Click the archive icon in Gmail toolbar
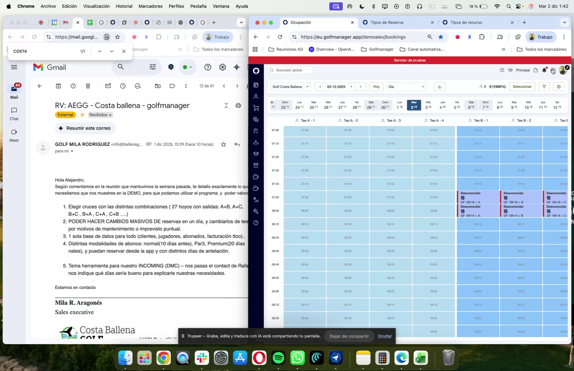574x371 pixels. (58, 86)
